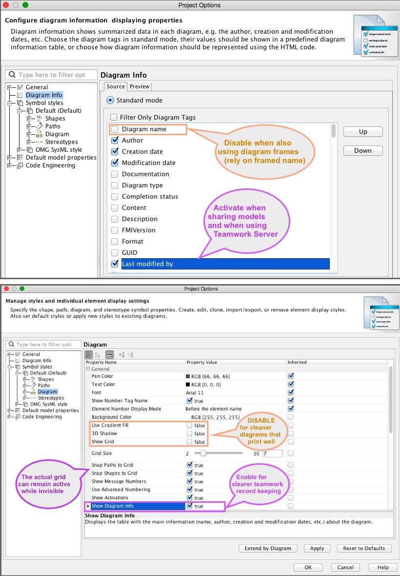Click the alphabetical sort icon in Diagram toolbar

pyautogui.click(x=98, y=355)
